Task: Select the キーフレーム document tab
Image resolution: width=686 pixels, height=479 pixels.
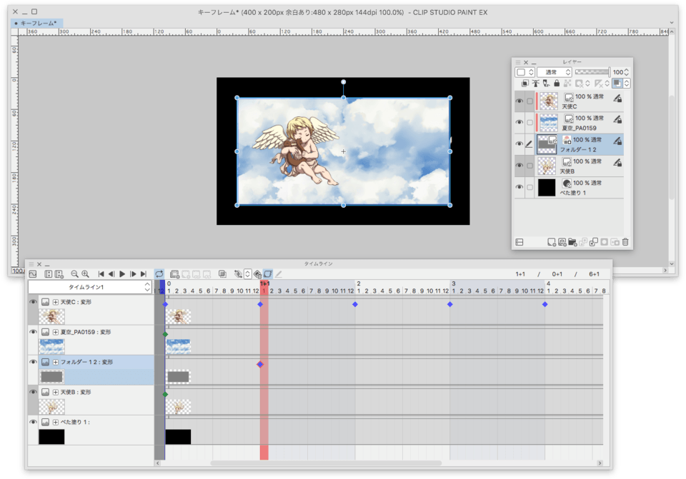Action: pos(39,23)
